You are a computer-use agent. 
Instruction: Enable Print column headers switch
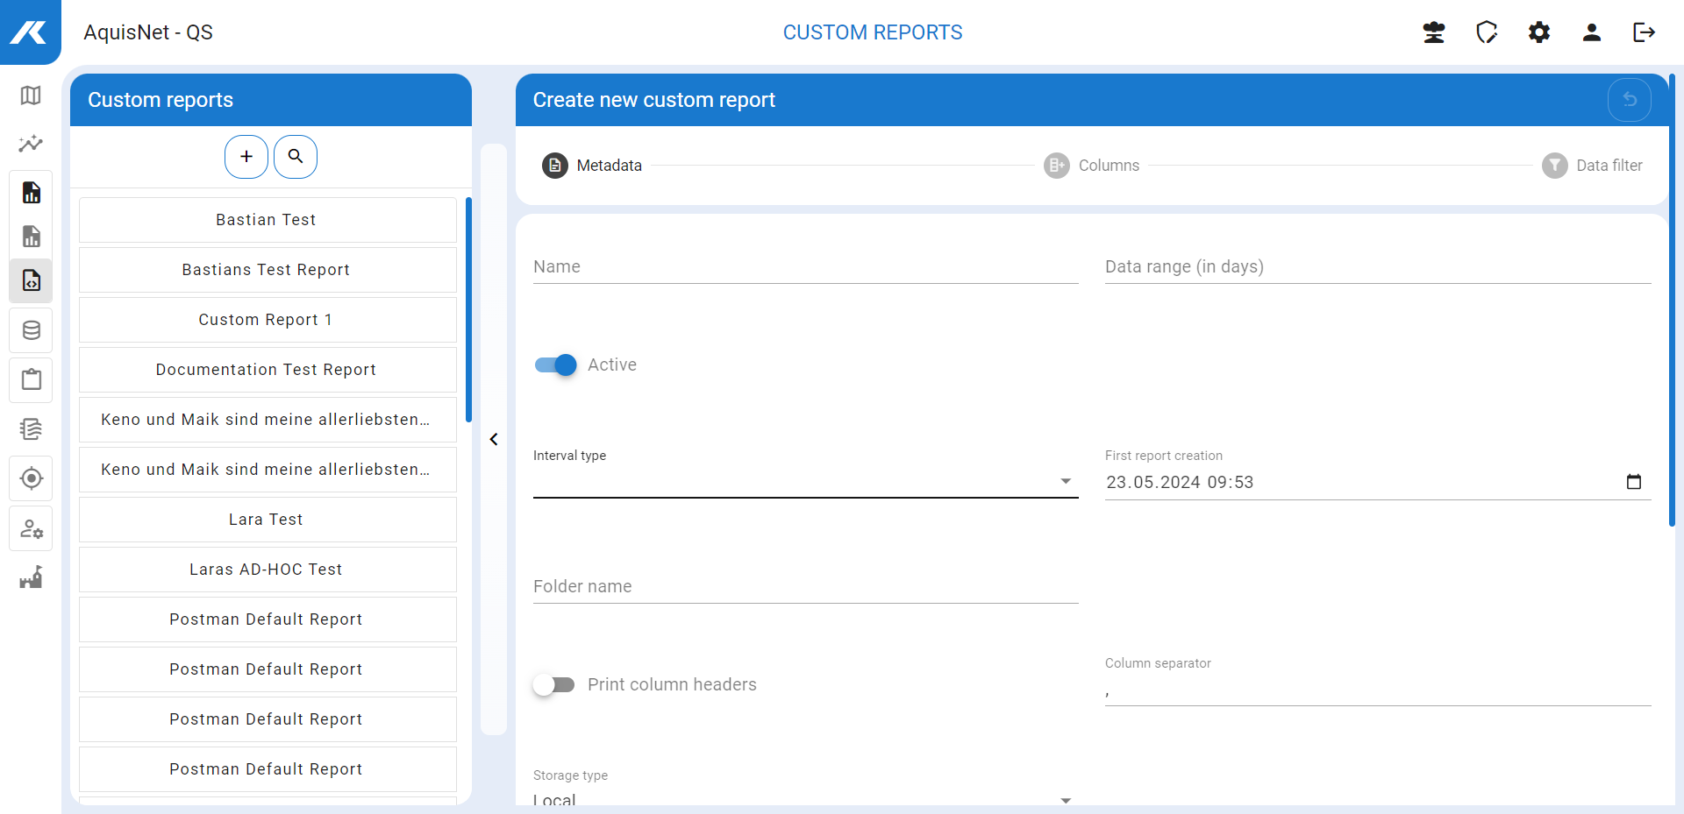[554, 684]
